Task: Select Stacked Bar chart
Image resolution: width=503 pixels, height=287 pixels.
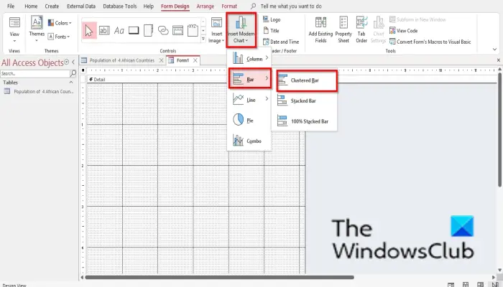Action: pos(305,101)
